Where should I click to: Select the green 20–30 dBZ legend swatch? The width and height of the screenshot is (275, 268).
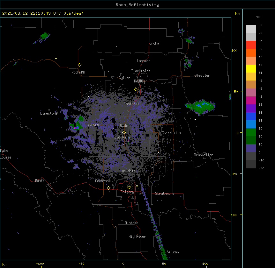(251, 132)
